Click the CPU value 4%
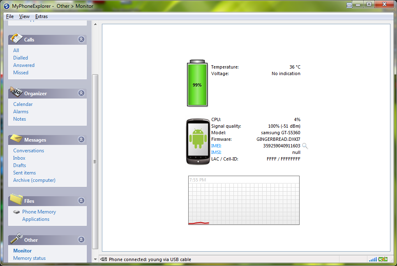 [297, 119]
